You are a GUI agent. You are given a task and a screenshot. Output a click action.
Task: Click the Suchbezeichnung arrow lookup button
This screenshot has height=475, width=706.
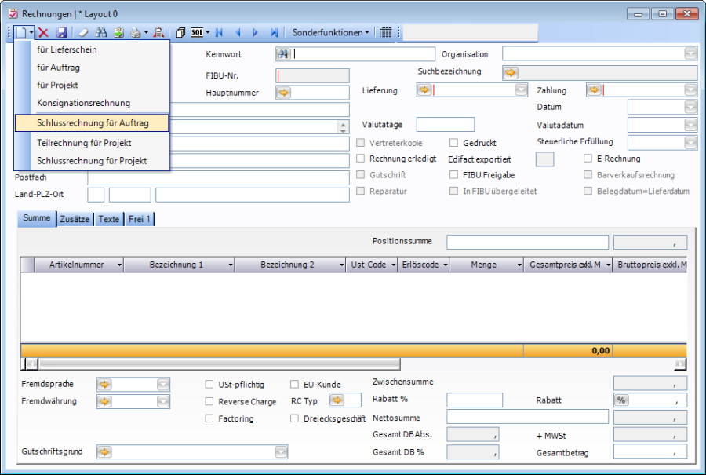[x=511, y=72]
